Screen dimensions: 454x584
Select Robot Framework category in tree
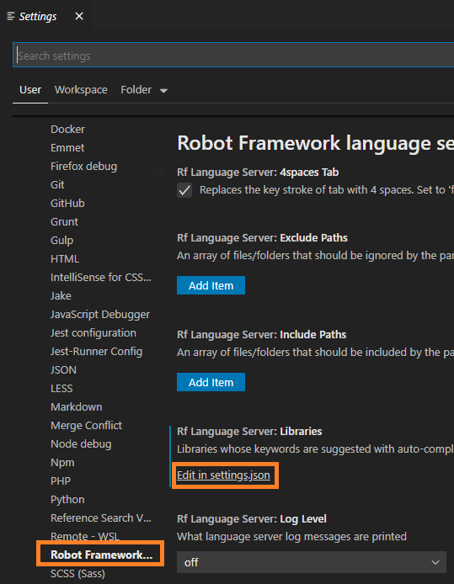[102, 555]
